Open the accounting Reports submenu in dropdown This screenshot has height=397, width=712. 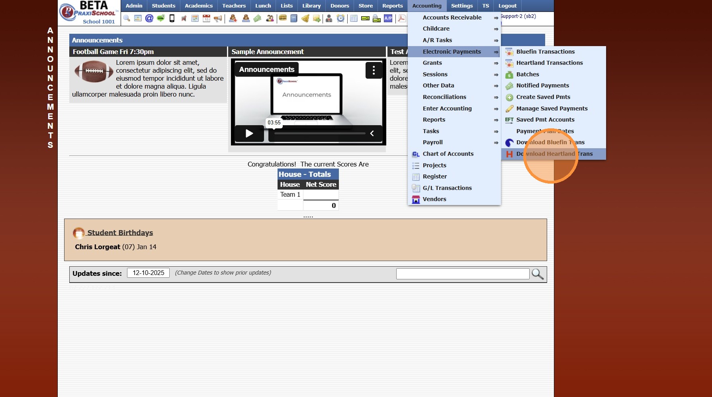point(454,120)
